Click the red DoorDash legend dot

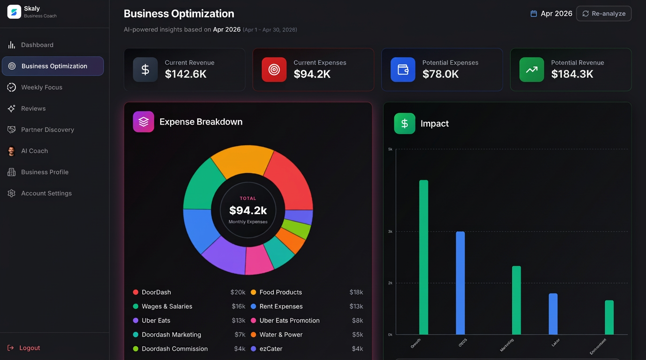tap(136, 292)
